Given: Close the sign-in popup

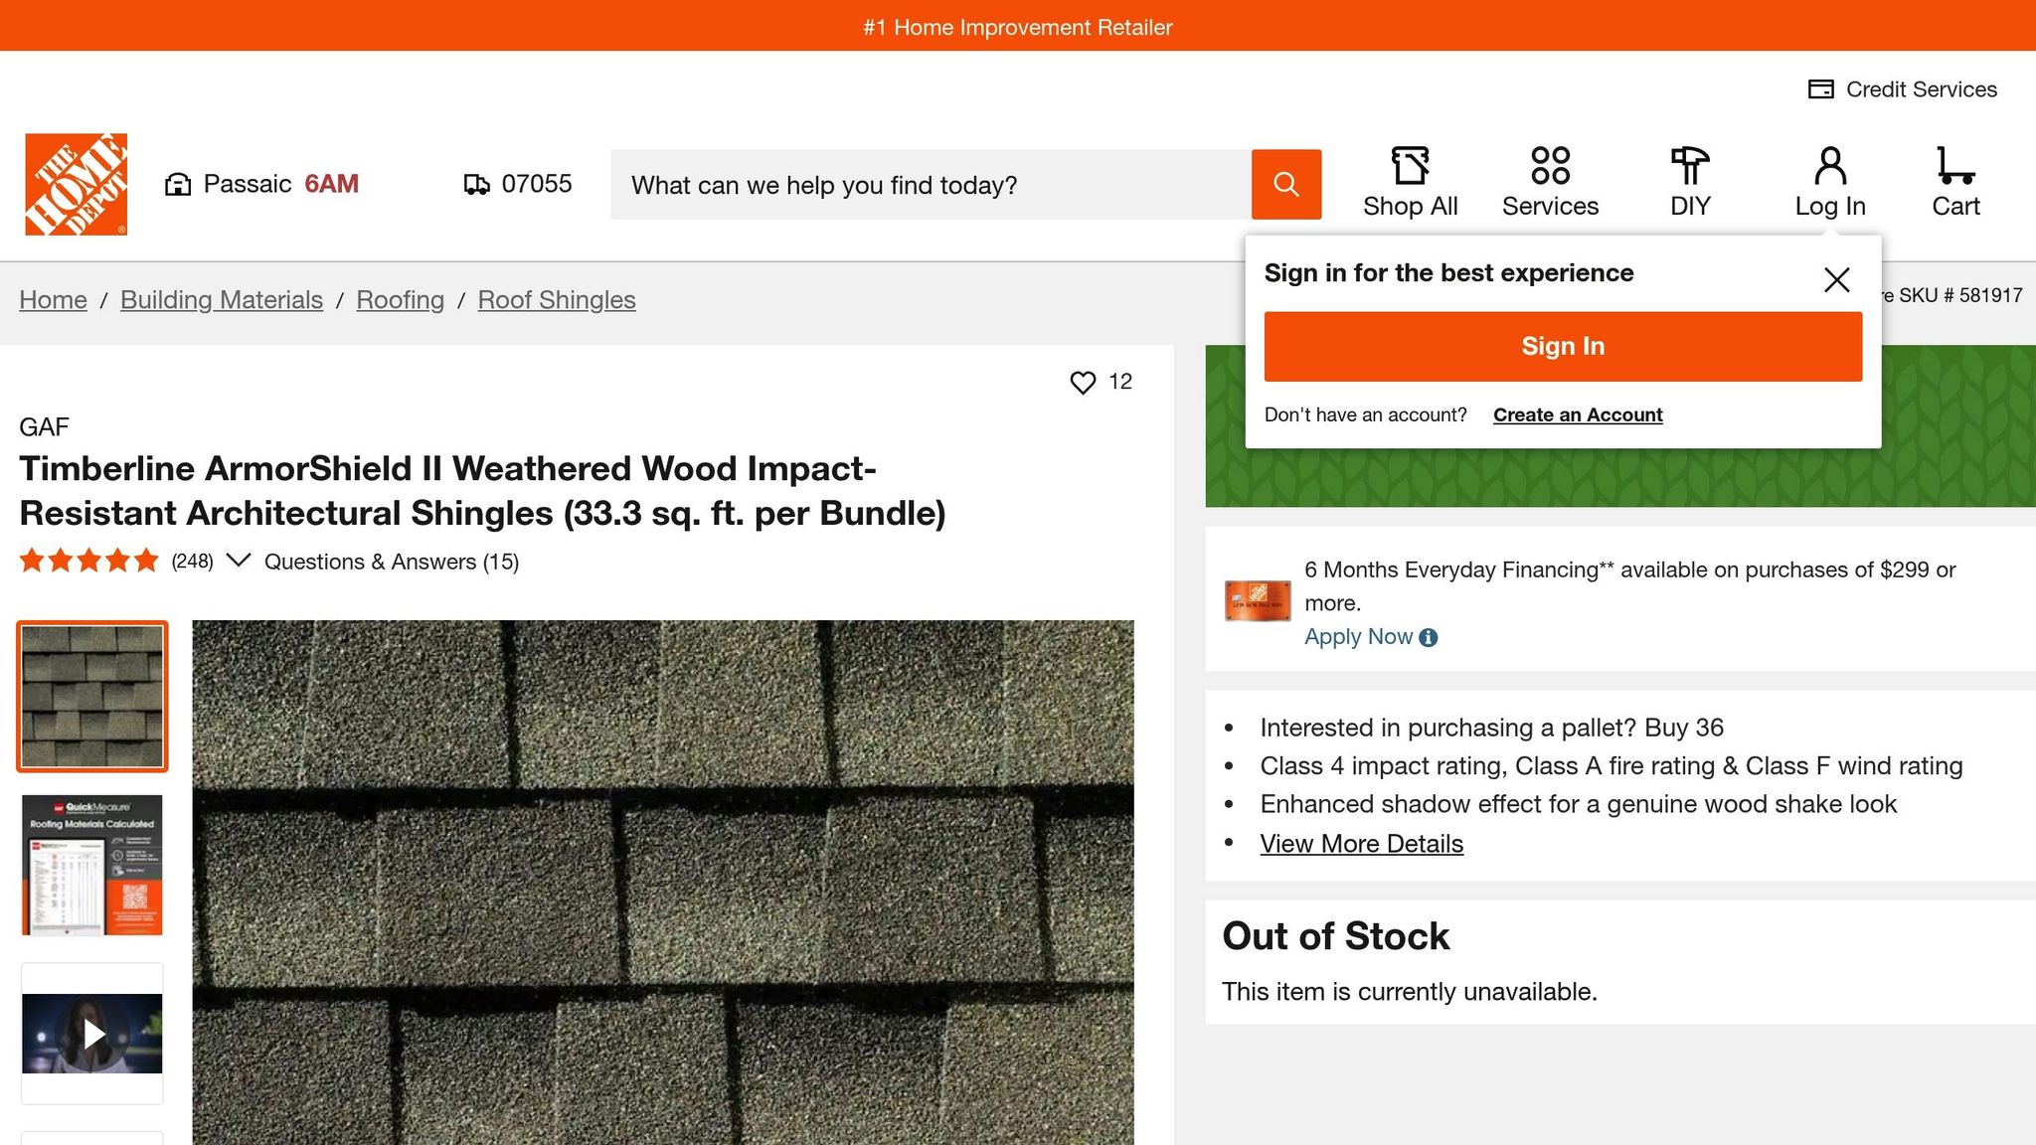Looking at the screenshot, I should 1836,279.
